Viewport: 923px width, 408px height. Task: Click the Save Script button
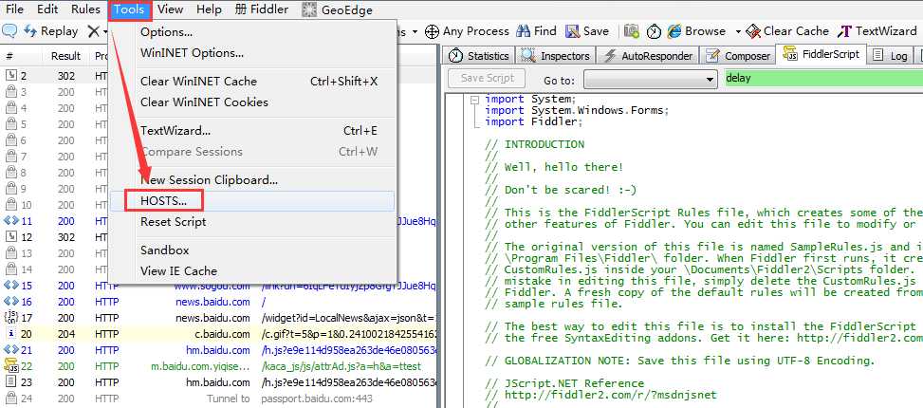[x=488, y=78]
